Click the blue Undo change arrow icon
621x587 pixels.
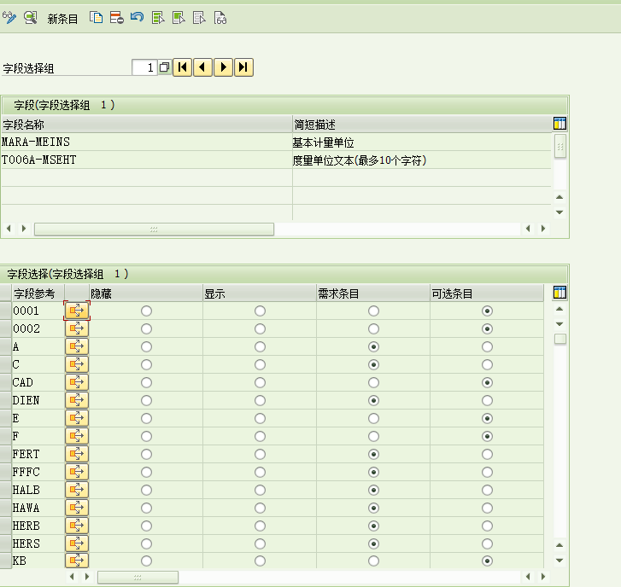137,17
